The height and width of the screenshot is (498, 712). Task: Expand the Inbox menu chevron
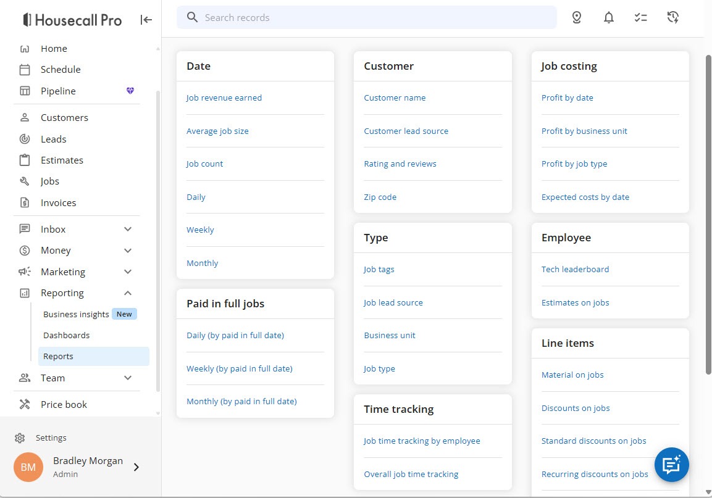click(128, 229)
